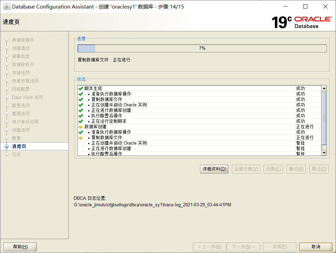Maximize the Database Configuration Assistant window
The height and width of the screenshot is (253, 336).
[305, 6]
